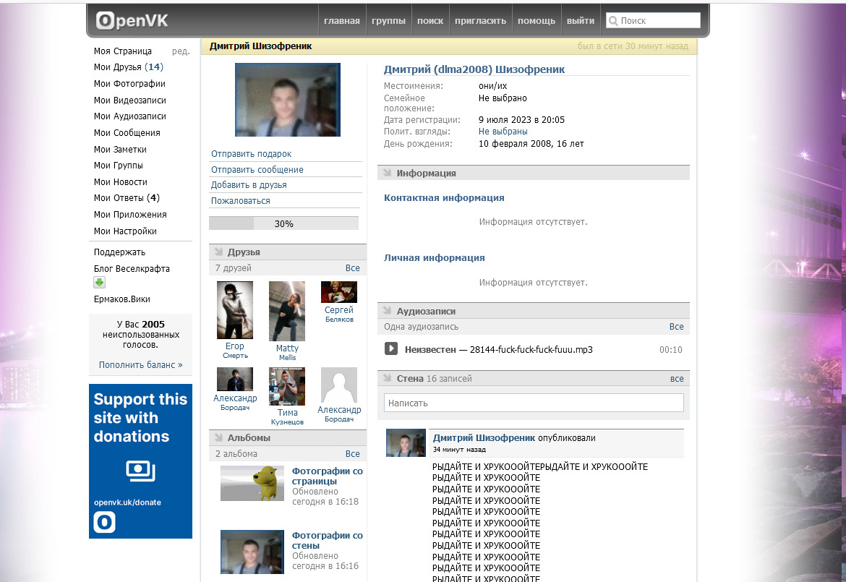Collapse the Стена section arrow icon
The height and width of the screenshot is (582, 846).
click(388, 378)
